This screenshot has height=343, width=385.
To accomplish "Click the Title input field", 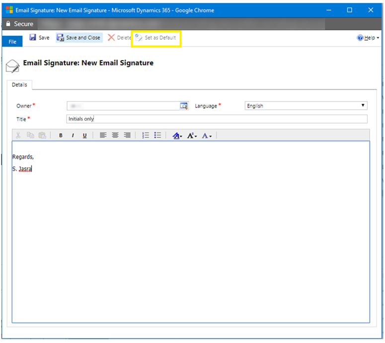I will (x=217, y=119).
